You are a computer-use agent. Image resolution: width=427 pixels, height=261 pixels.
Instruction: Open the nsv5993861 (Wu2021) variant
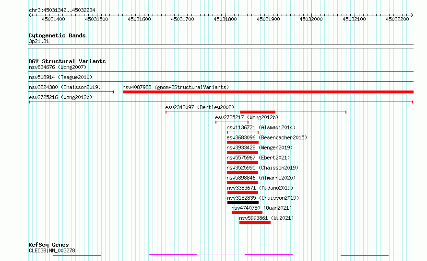(266, 218)
